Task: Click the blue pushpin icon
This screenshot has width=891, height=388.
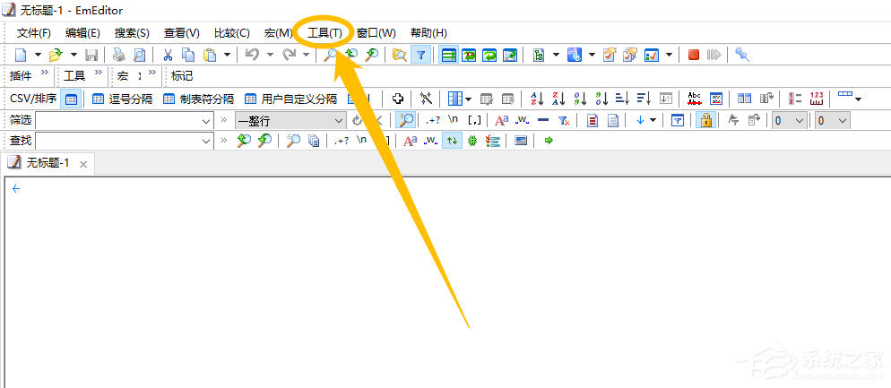Action: pyautogui.click(x=741, y=55)
